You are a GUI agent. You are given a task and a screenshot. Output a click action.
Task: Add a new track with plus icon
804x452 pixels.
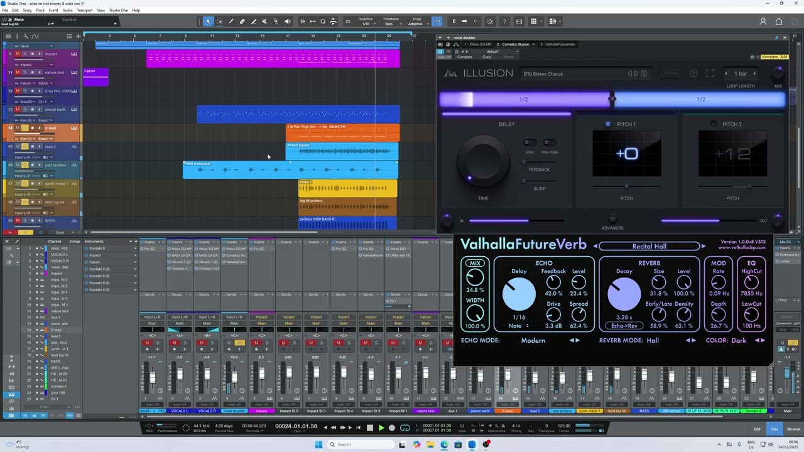79,36
